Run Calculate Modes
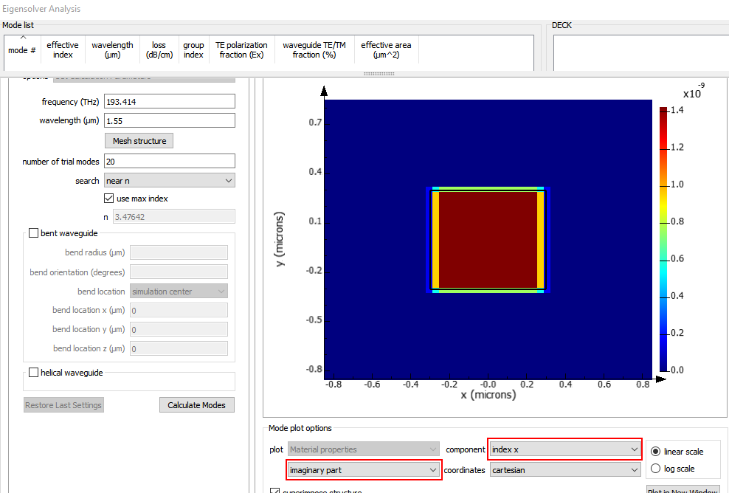Screen dimensions: 729x493 coord(197,404)
